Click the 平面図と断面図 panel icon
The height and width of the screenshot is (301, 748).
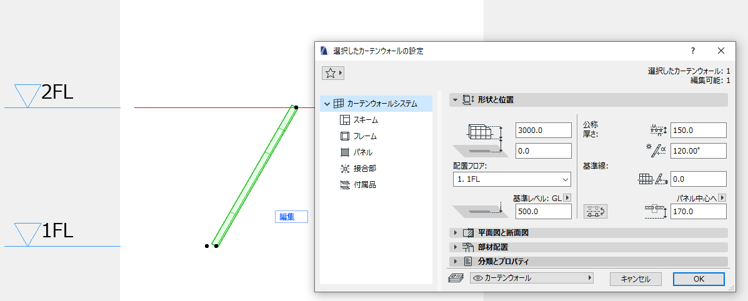tap(469, 233)
